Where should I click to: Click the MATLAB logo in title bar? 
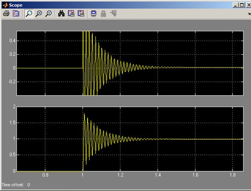tap(5, 5)
